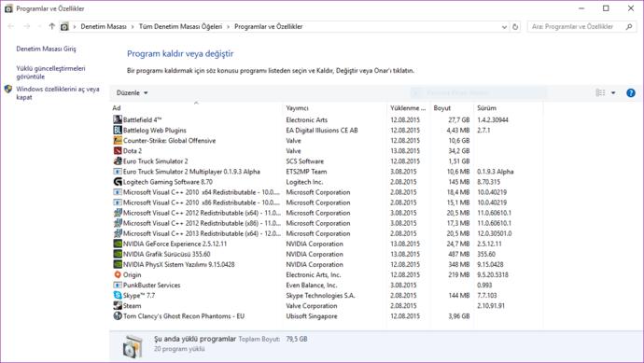Click Visual C++ 2012 x64 icon

[118, 213]
